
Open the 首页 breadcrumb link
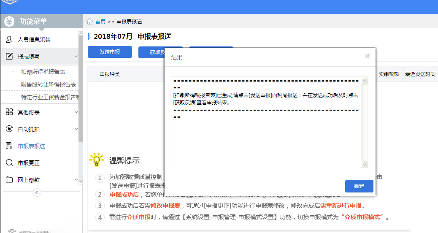click(x=100, y=22)
